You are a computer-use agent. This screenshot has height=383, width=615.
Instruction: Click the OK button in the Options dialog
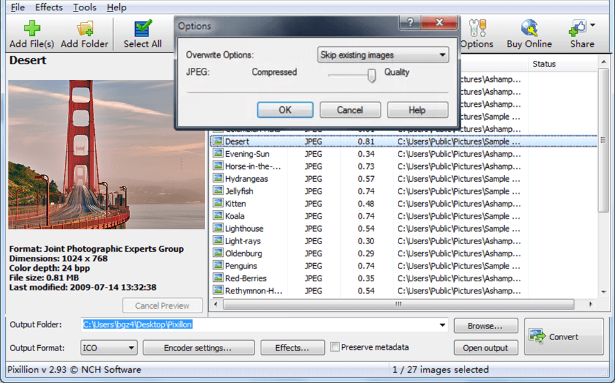(284, 110)
